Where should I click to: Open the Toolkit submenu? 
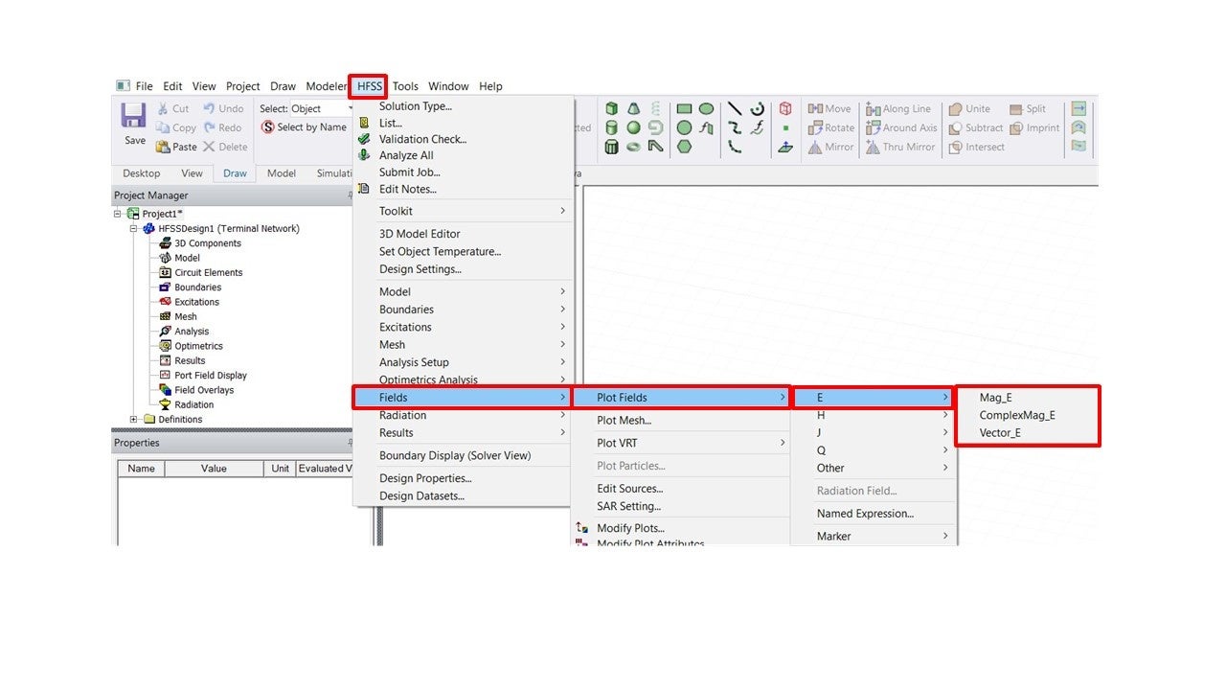tap(464, 211)
